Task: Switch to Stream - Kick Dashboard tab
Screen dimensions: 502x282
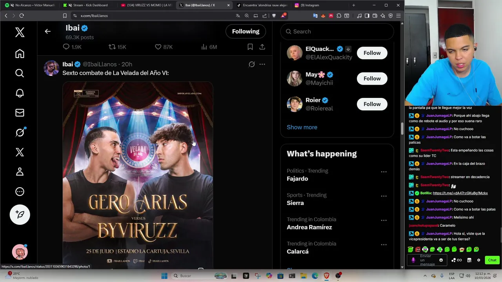Action: (88, 5)
